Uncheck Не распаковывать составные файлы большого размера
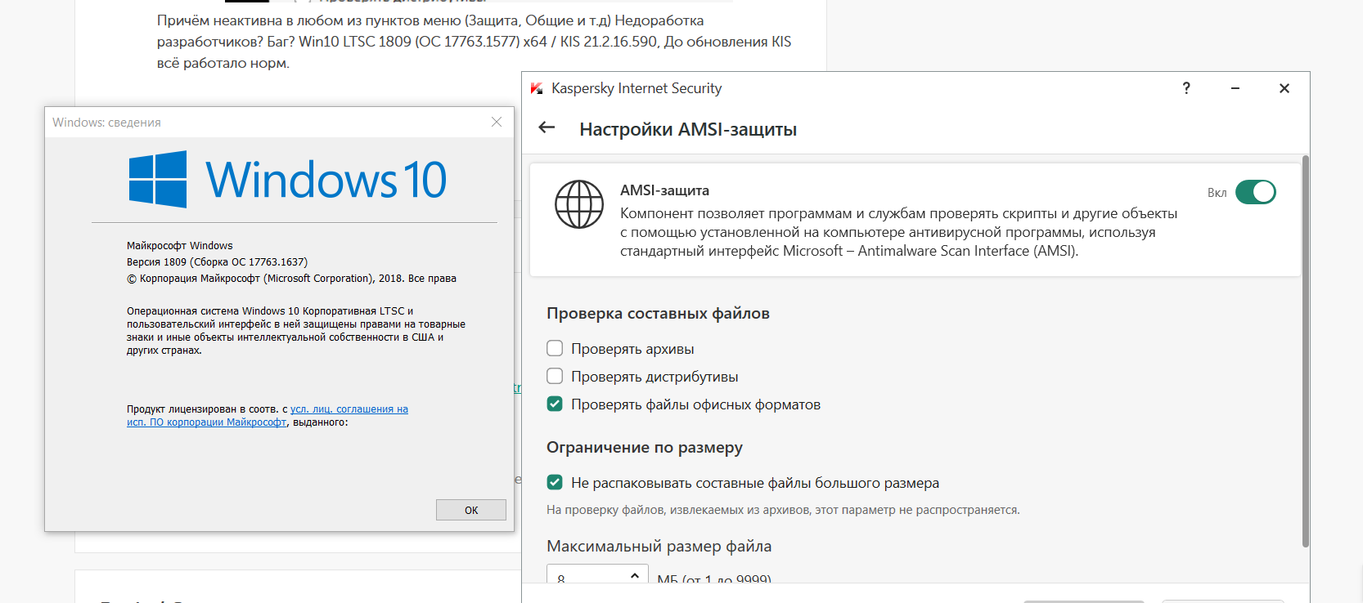 coord(555,483)
